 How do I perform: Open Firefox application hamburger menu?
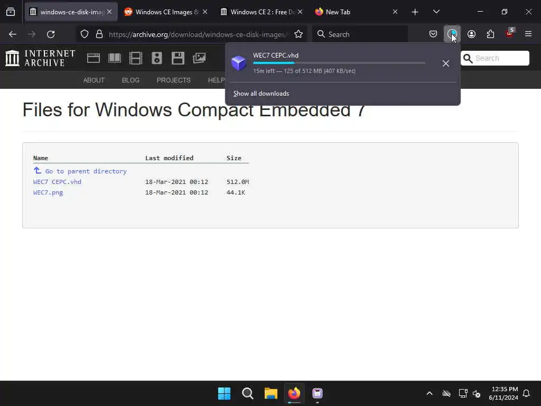coord(528,34)
